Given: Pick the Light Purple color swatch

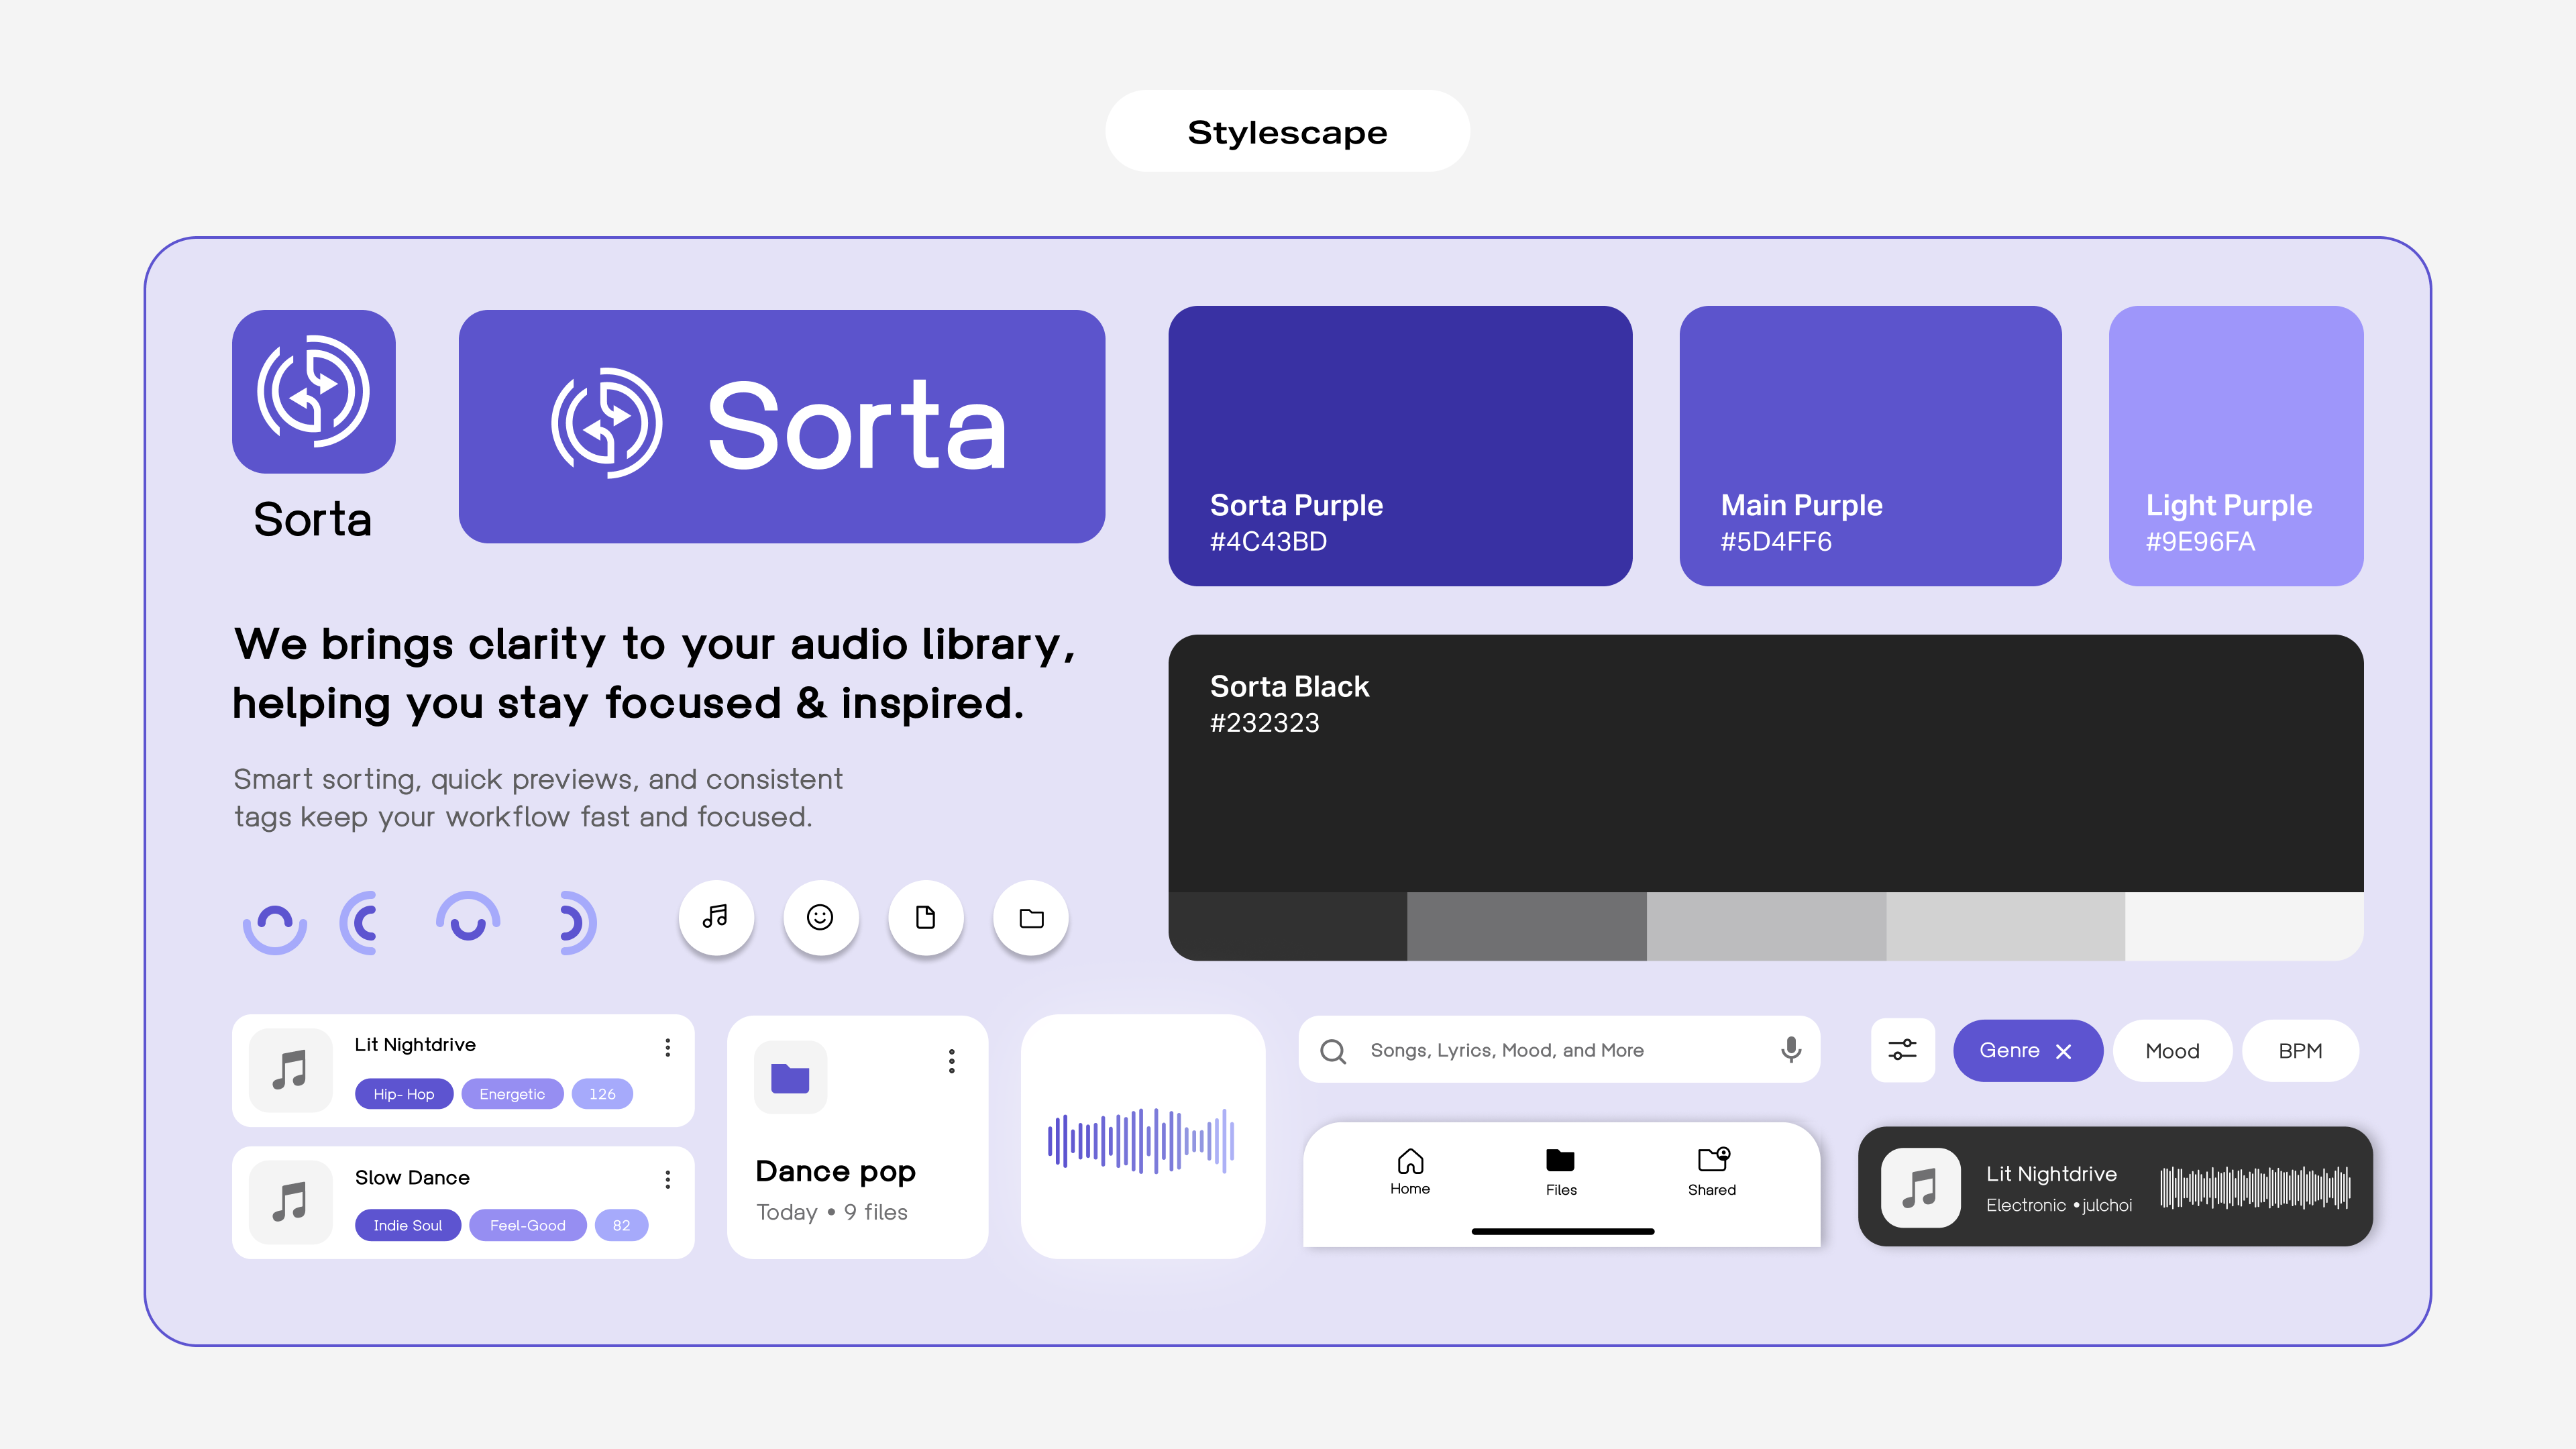Looking at the screenshot, I should pyautogui.click(x=2235, y=445).
